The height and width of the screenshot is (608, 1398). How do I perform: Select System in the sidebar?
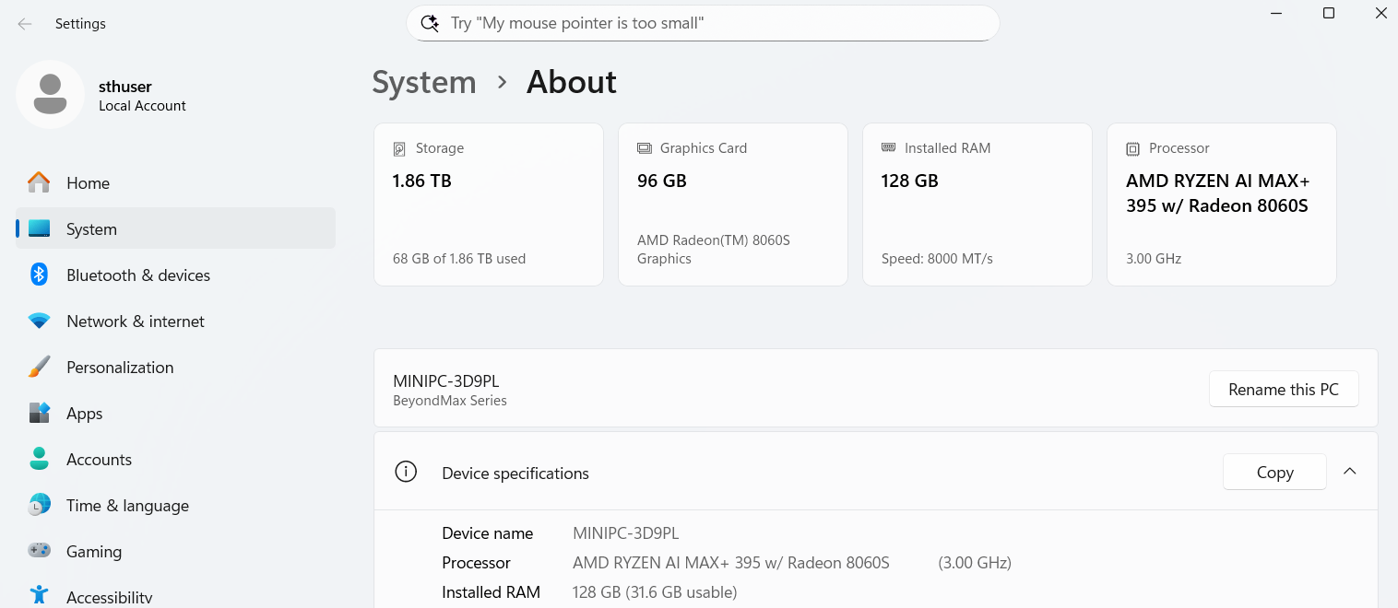(x=175, y=228)
